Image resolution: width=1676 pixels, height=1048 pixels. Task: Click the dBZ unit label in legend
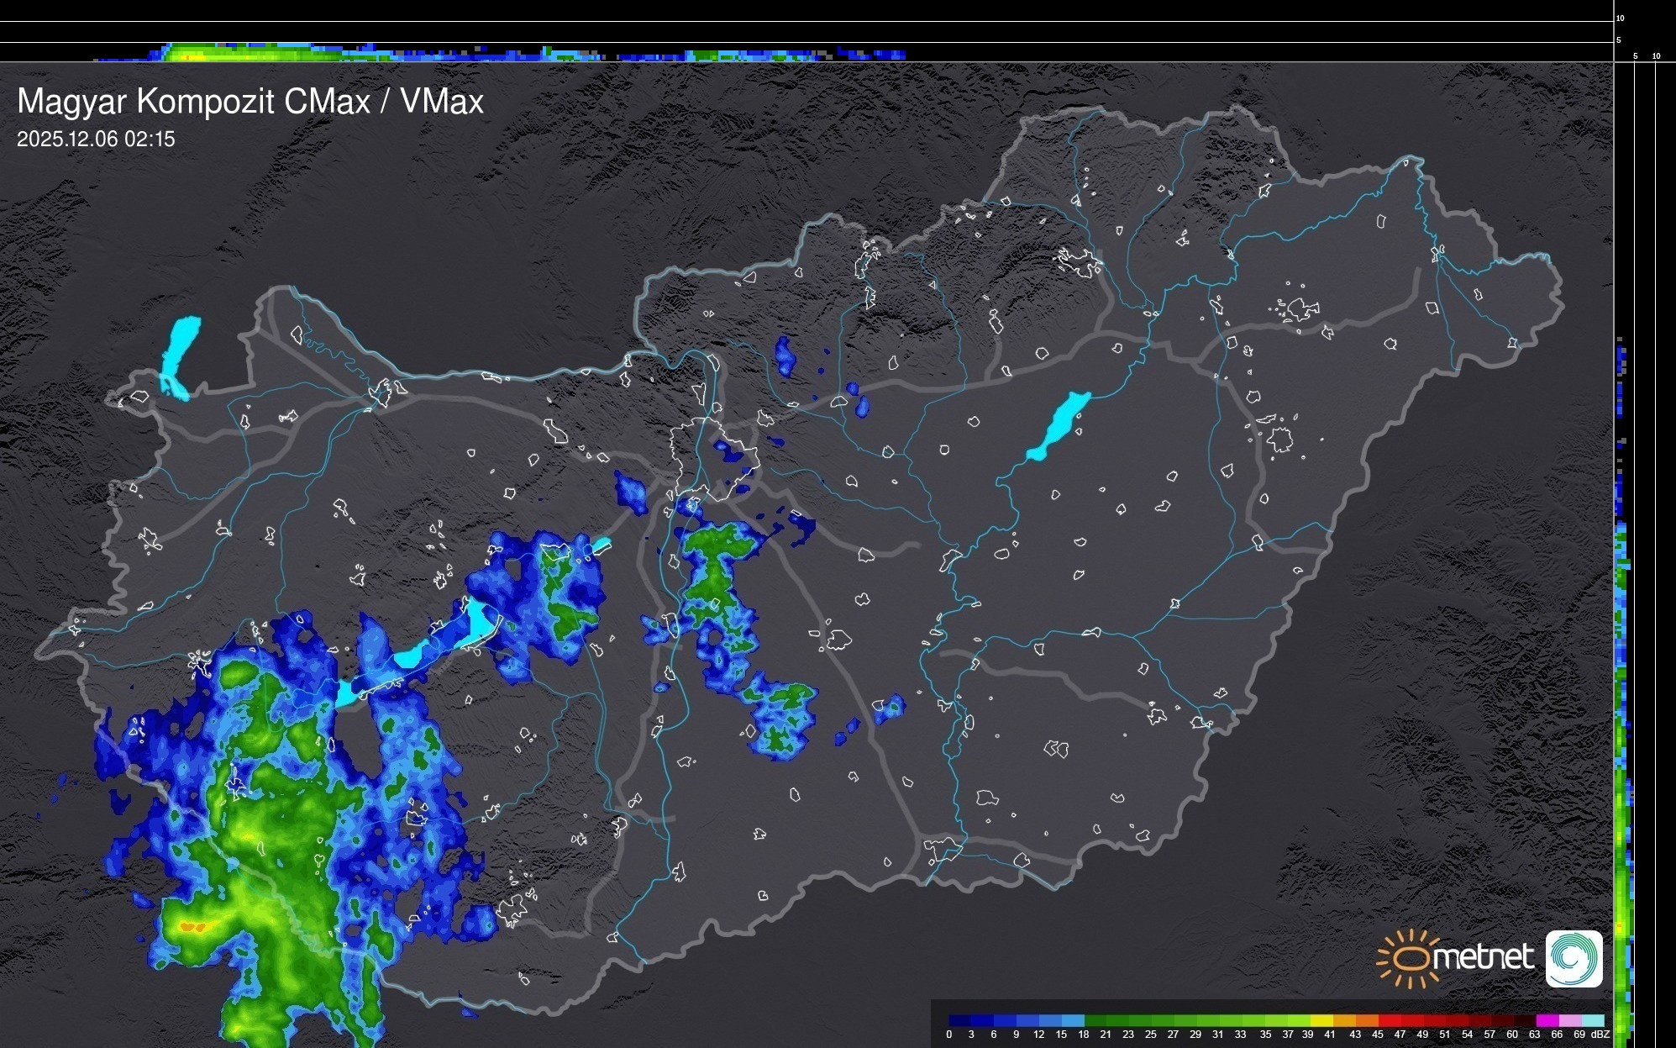coord(1600,1035)
